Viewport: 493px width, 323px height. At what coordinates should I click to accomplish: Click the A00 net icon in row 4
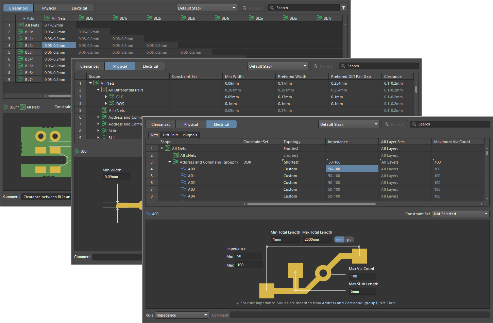pos(184,169)
